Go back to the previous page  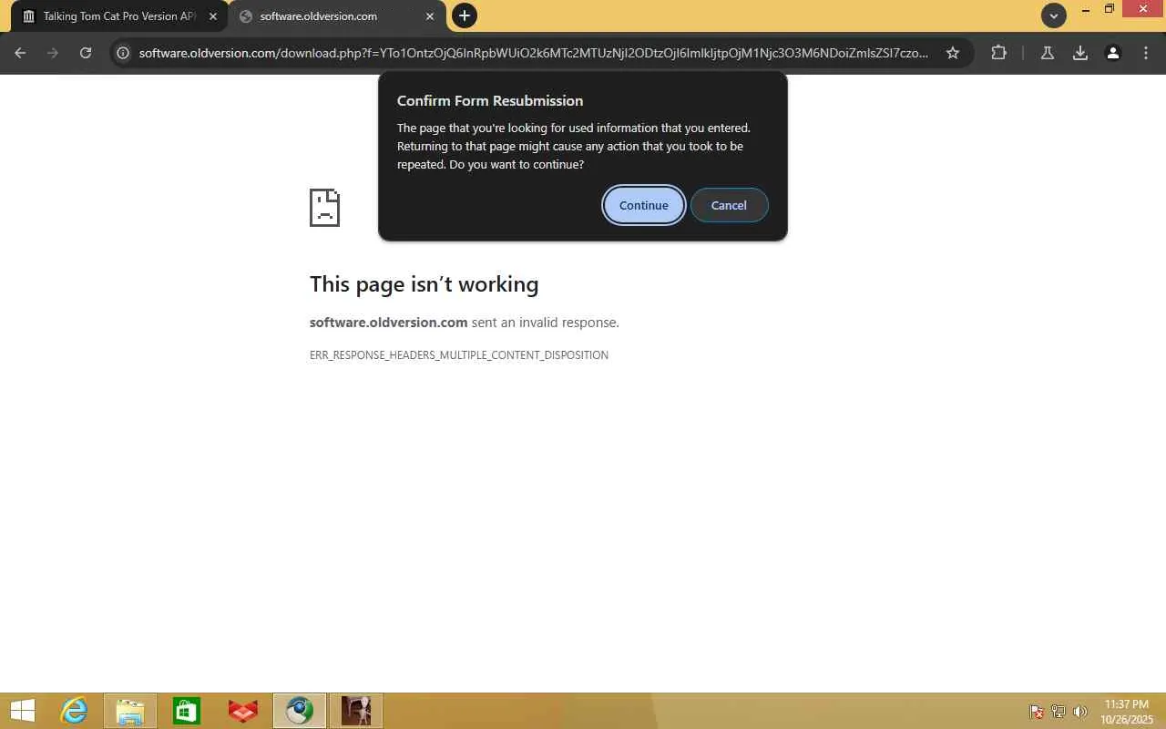[20, 53]
